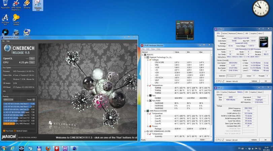Screen dimensions: 273x151
Task: Click the CPU Usage meter gadget
Action: (x=185, y=30)
